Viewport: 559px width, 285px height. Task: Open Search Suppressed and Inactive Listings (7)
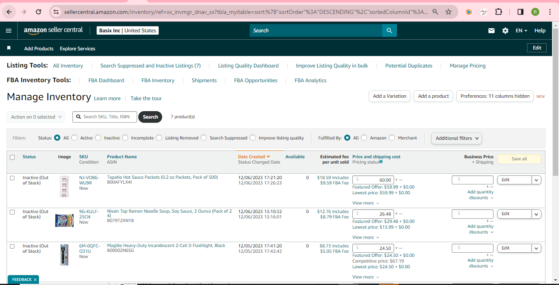151,66
